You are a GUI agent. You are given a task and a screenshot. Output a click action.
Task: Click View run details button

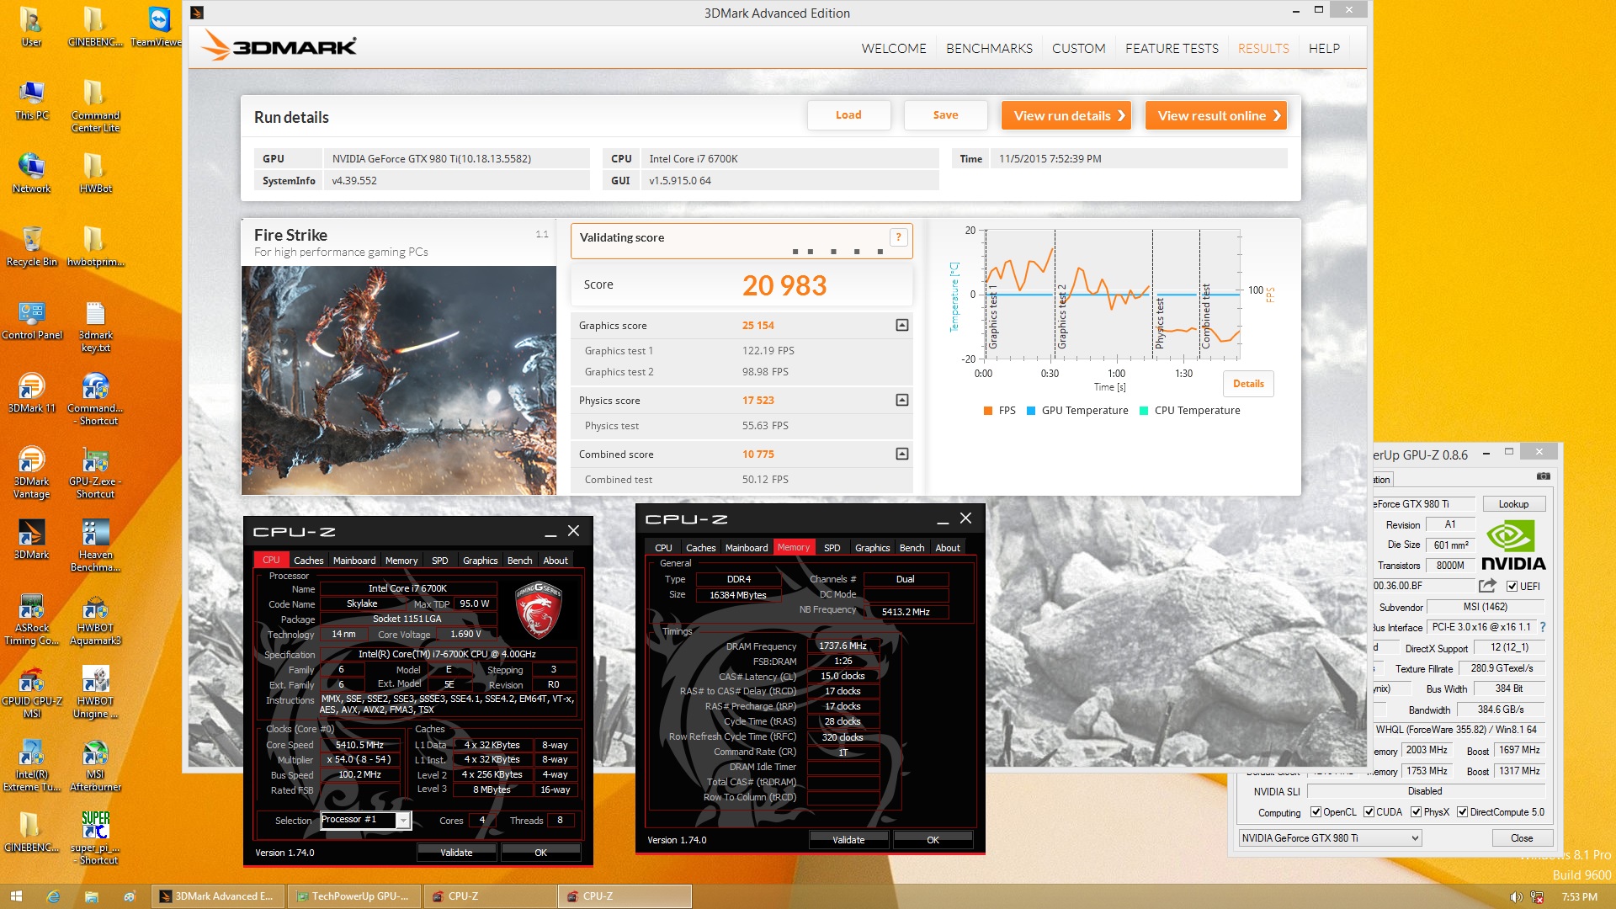click(x=1066, y=115)
